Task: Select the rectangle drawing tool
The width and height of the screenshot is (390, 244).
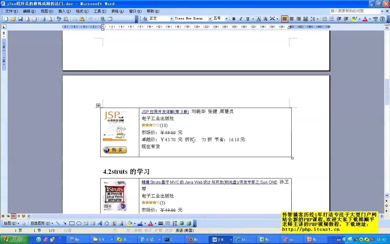Action: [72, 223]
